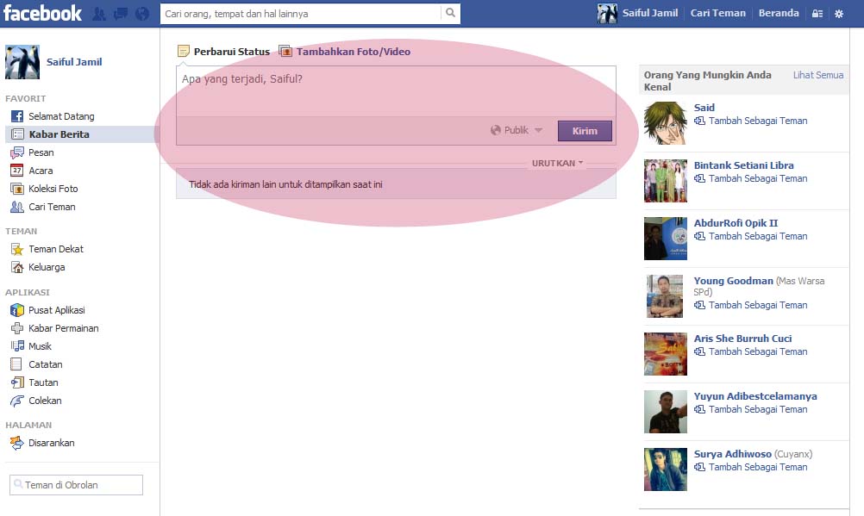Click the Lihat Semua link

click(x=818, y=75)
